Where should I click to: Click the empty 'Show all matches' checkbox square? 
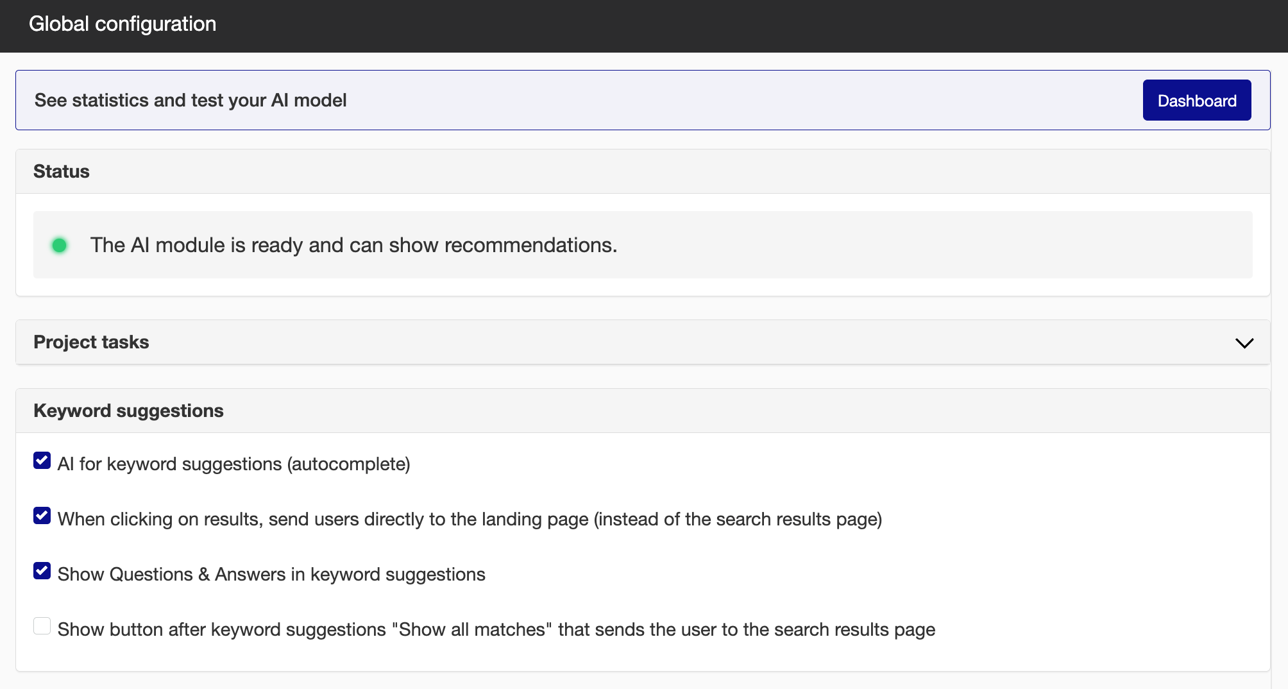click(x=42, y=625)
